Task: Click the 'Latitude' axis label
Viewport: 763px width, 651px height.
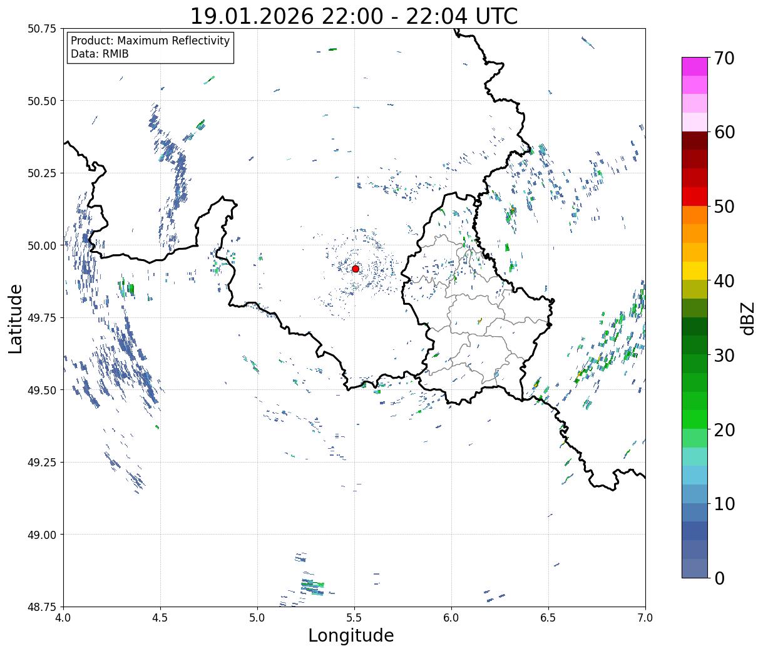Action: click(16, 318)
